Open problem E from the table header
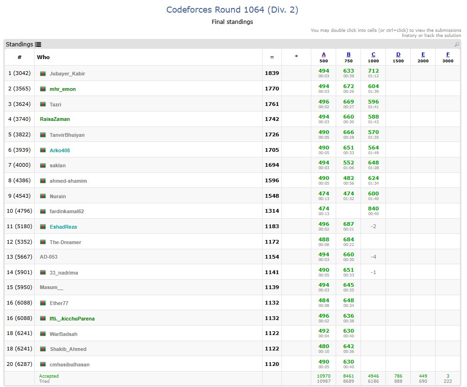This screenshot has height=387, width=467. tap(423, 54)
